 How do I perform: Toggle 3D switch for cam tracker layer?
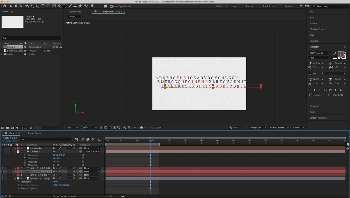pos(74,148)
